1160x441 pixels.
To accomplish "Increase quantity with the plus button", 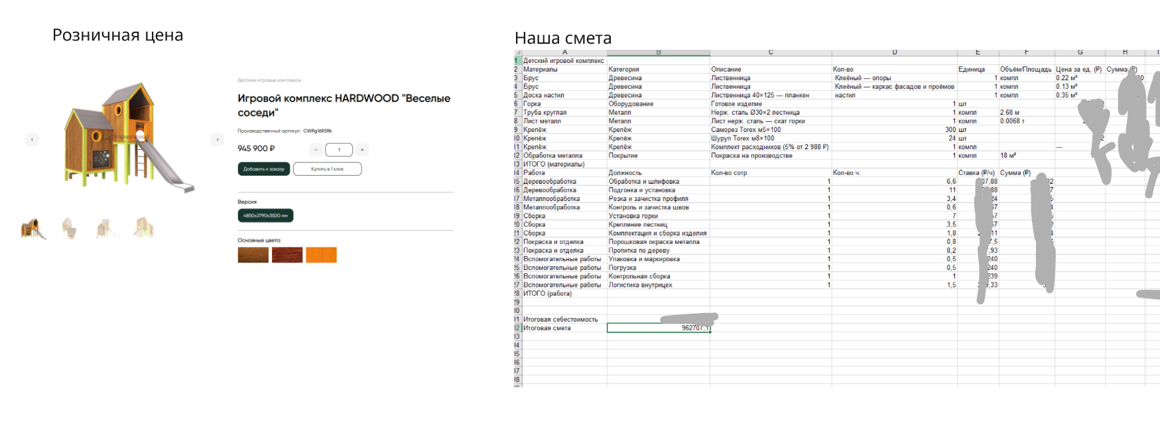I will (362, 150).
